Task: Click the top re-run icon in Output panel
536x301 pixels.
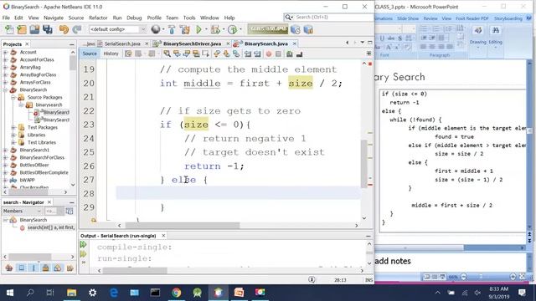Action: [x=83, y=244]
